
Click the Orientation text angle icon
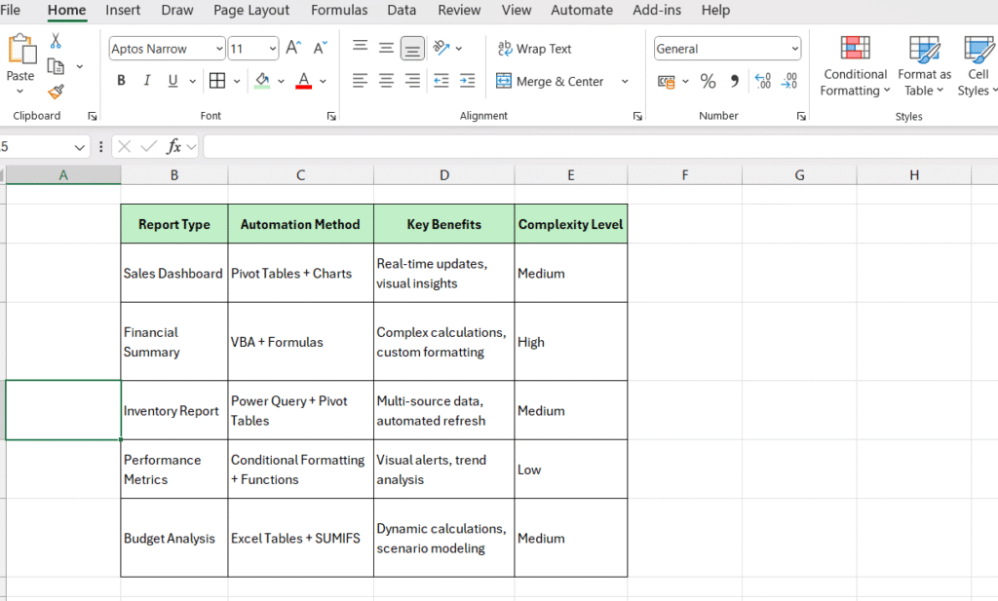[x=441, y=48]
